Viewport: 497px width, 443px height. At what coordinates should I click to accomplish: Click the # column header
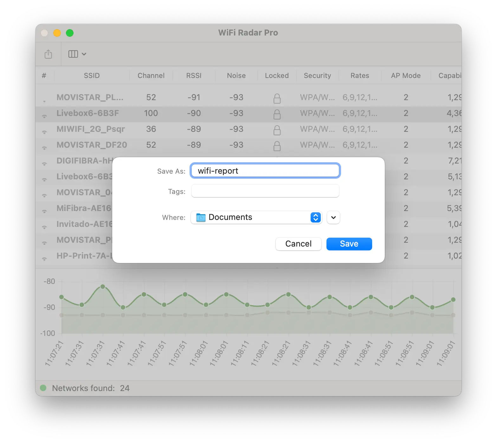click(x=44, y=75)
